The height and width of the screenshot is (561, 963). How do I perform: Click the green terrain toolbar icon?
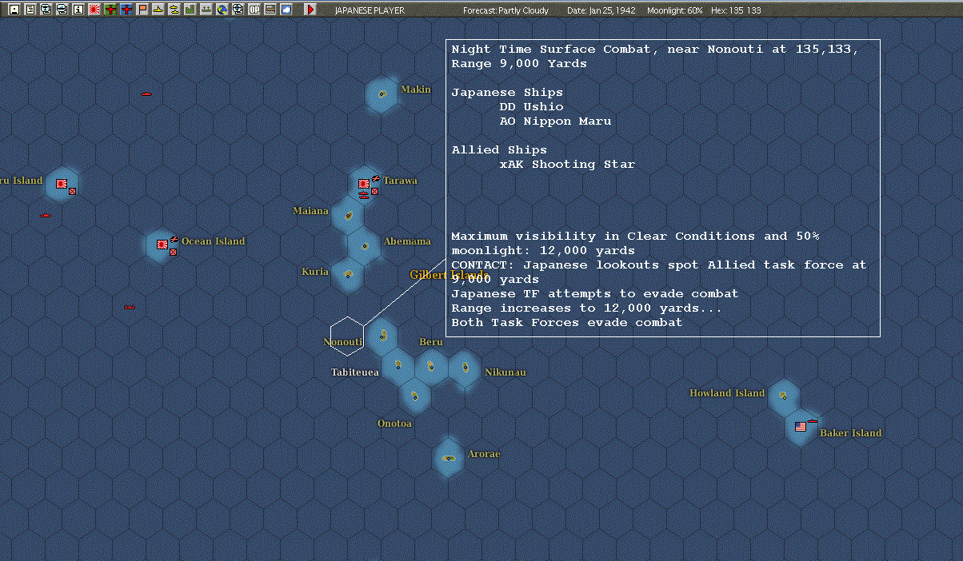[x=190, y=10]
